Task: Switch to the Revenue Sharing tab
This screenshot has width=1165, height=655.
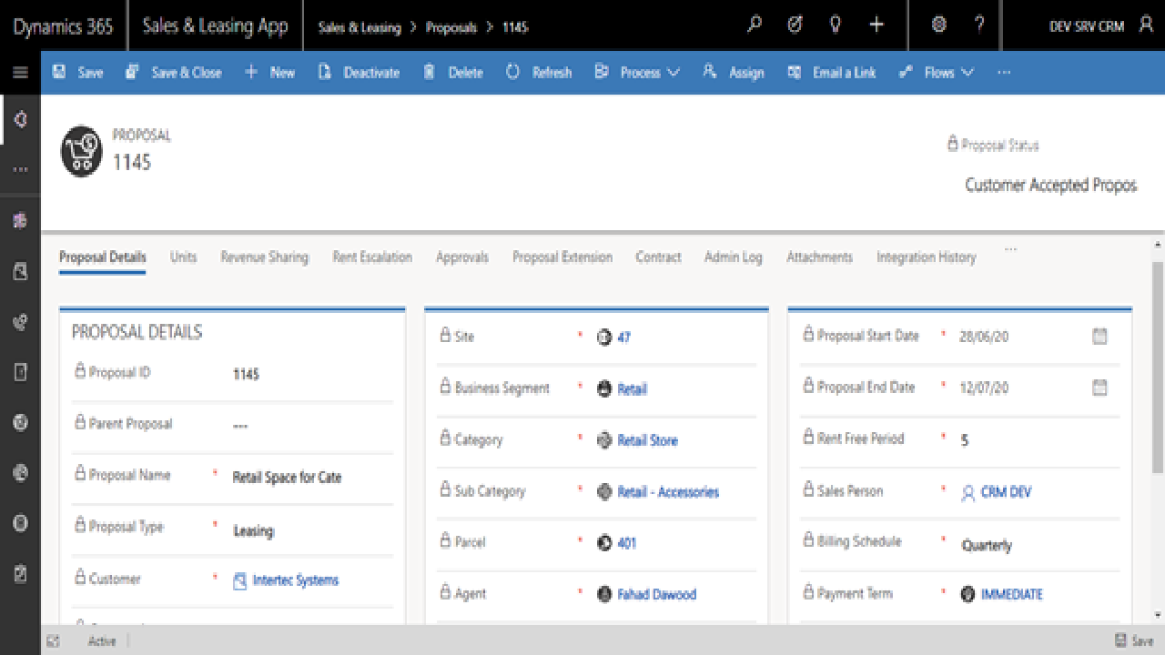Action: [x=265, y=257]
